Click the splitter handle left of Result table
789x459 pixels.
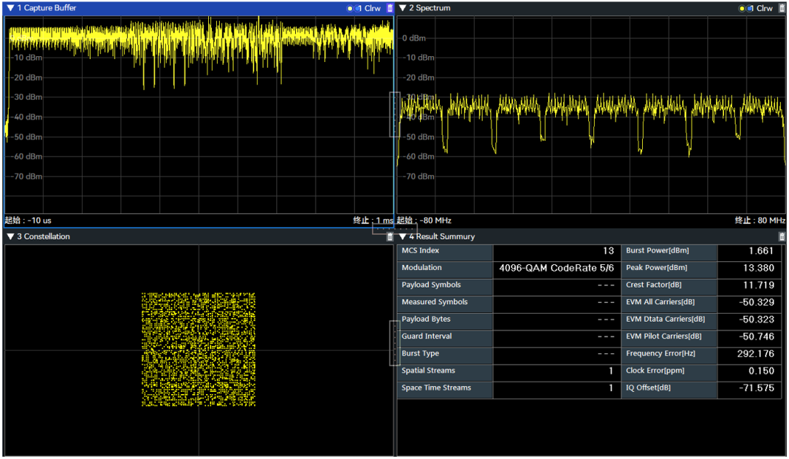coord(394,343)
